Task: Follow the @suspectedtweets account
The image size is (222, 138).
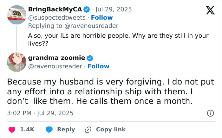Action: pyautogui.click(x=102, y=17)
